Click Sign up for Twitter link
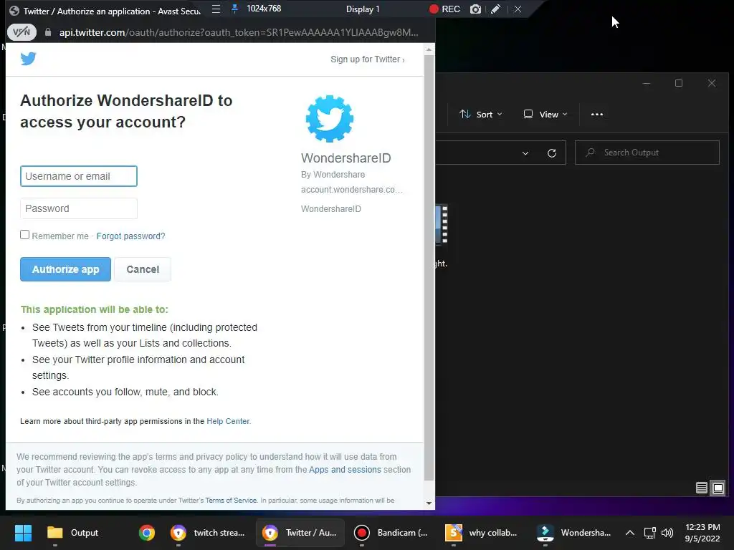Image resolution: width=734 pixels, height=550 pixels. click(368, 59)
